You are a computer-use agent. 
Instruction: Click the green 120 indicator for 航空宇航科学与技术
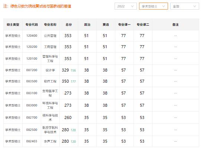[x=73, y=130]
